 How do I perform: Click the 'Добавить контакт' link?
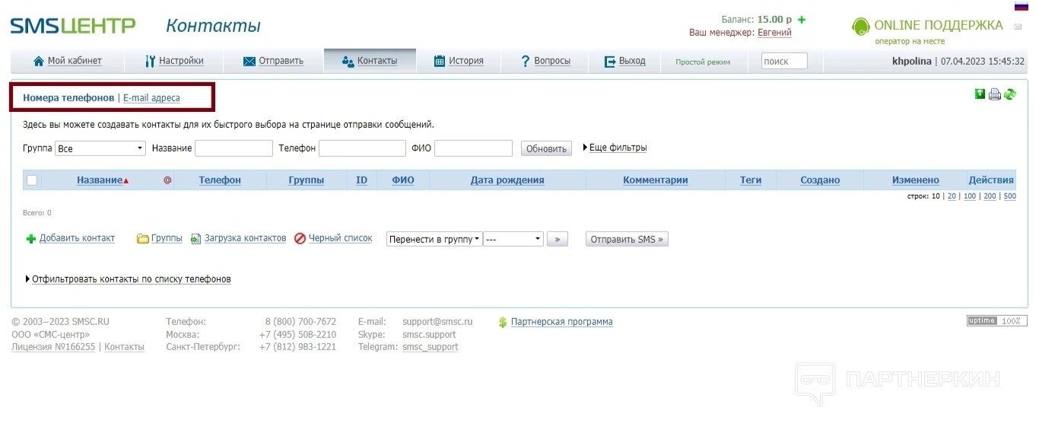click(77, 238)
